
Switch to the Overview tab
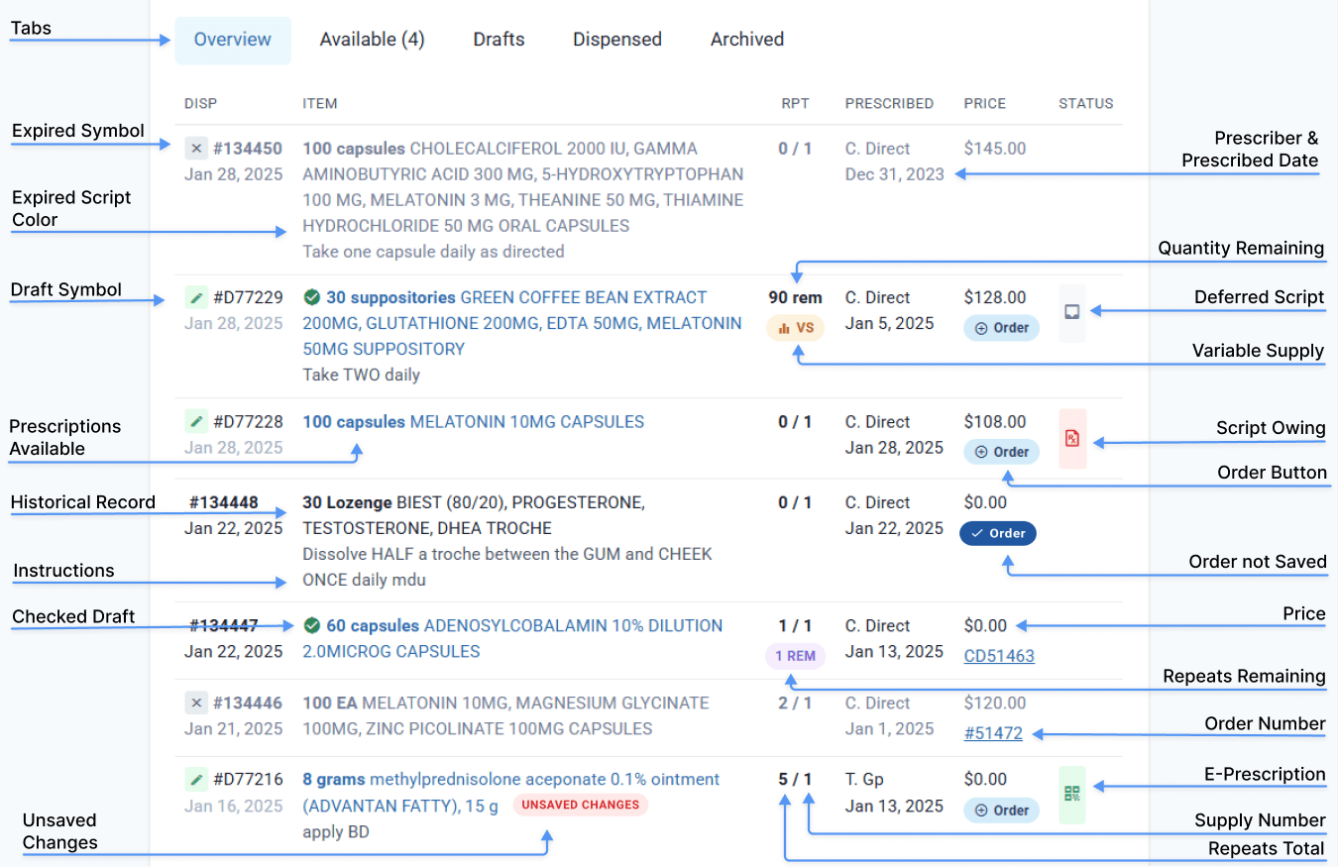(233, 40)
